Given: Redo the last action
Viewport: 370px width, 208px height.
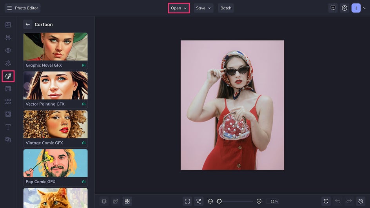Looking at the screenshot, I should 349,201.
